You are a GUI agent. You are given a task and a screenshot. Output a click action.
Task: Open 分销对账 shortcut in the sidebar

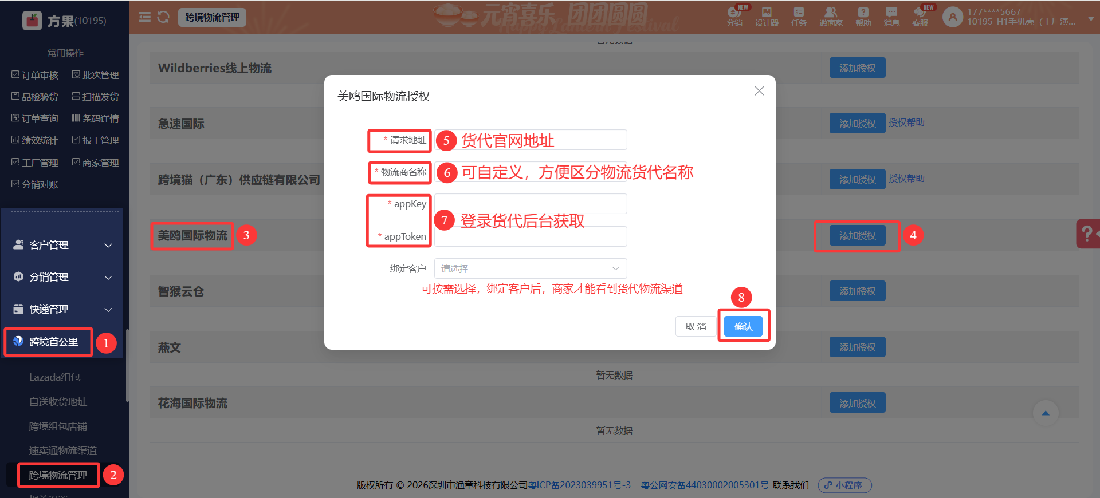pyautogui.click(x=35, y=184)
